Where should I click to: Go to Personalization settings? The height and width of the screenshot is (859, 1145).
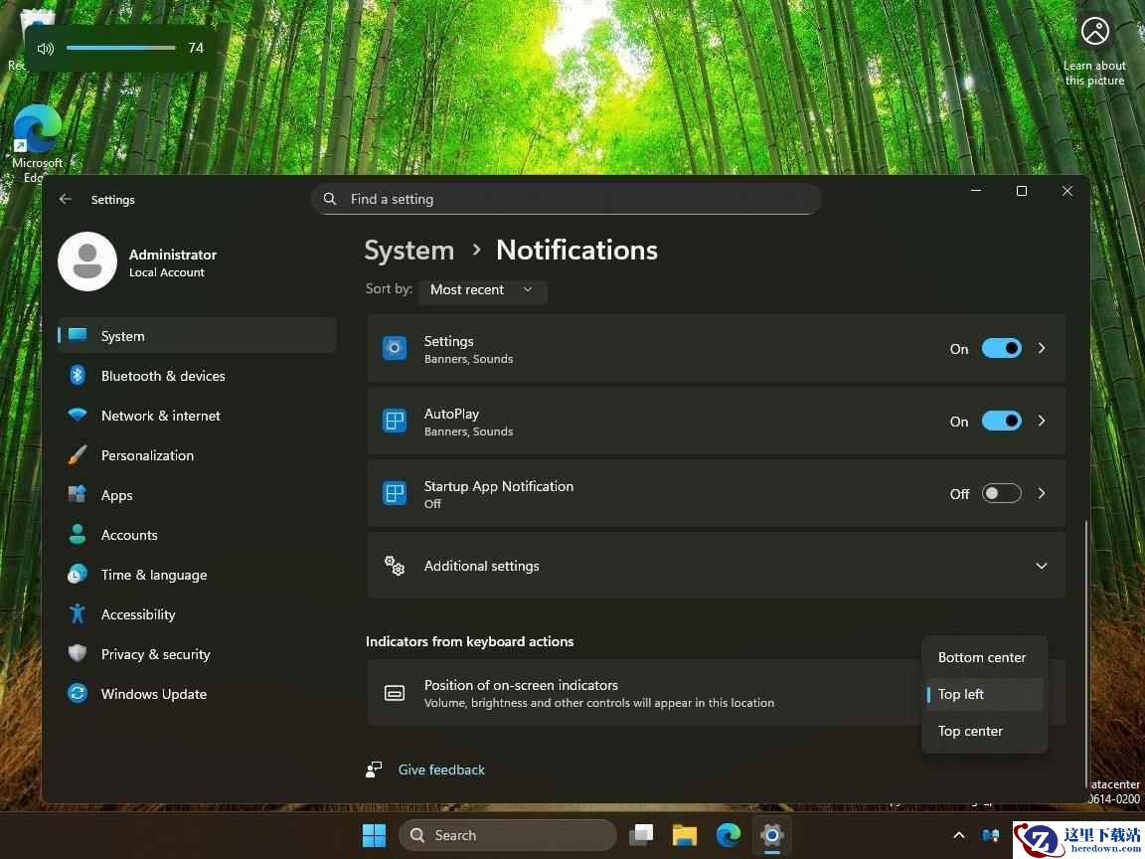pyautogui.click(x=197, y=455)
